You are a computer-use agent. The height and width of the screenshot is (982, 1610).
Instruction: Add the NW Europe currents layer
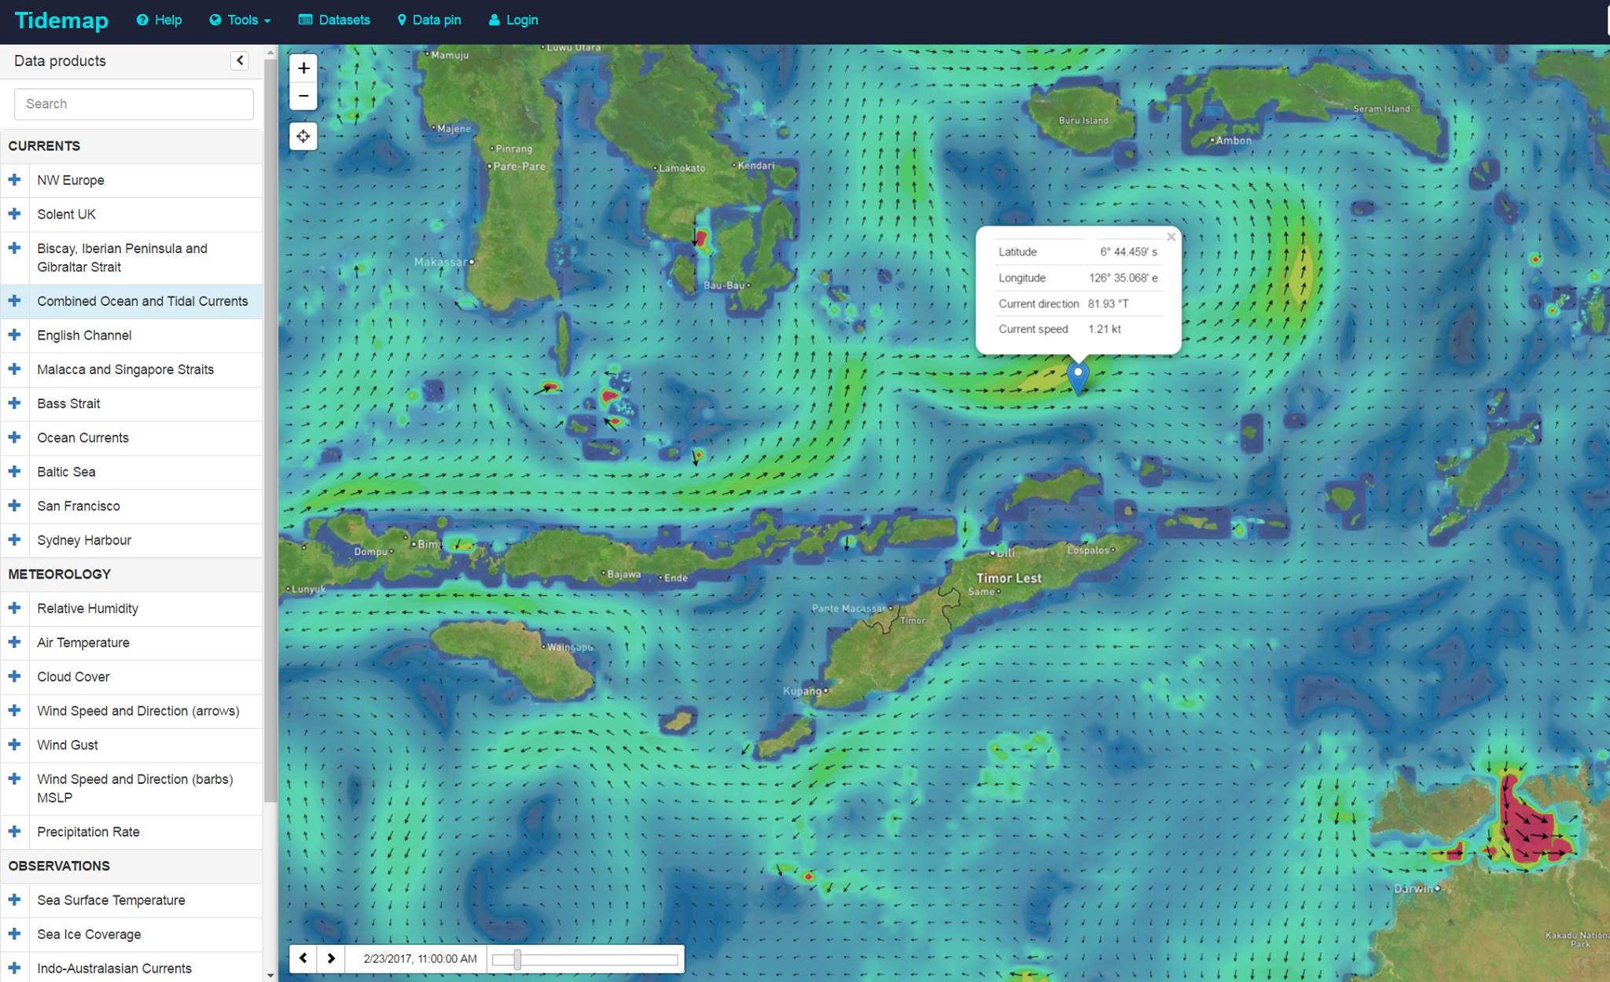tap(15, 180)
